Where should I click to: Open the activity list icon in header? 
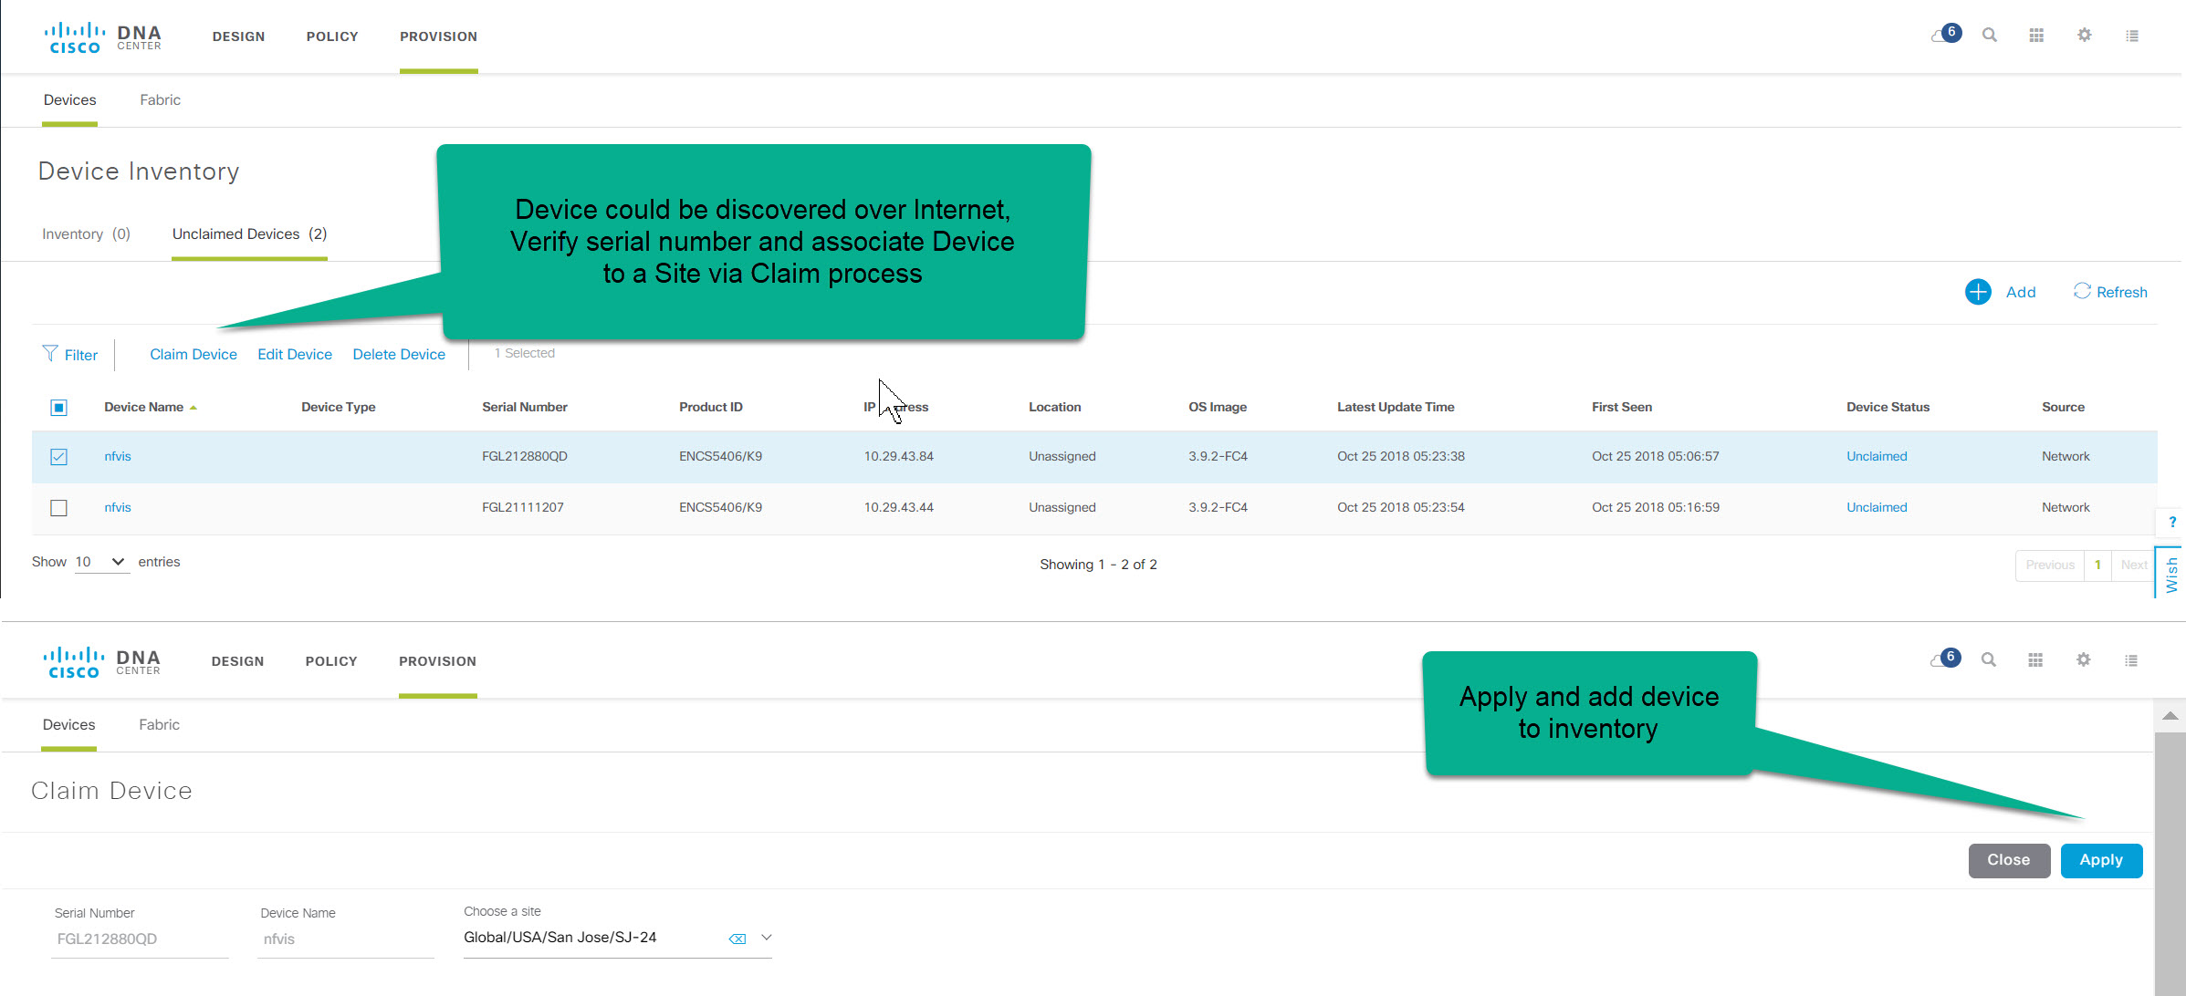coord(2132,35)
